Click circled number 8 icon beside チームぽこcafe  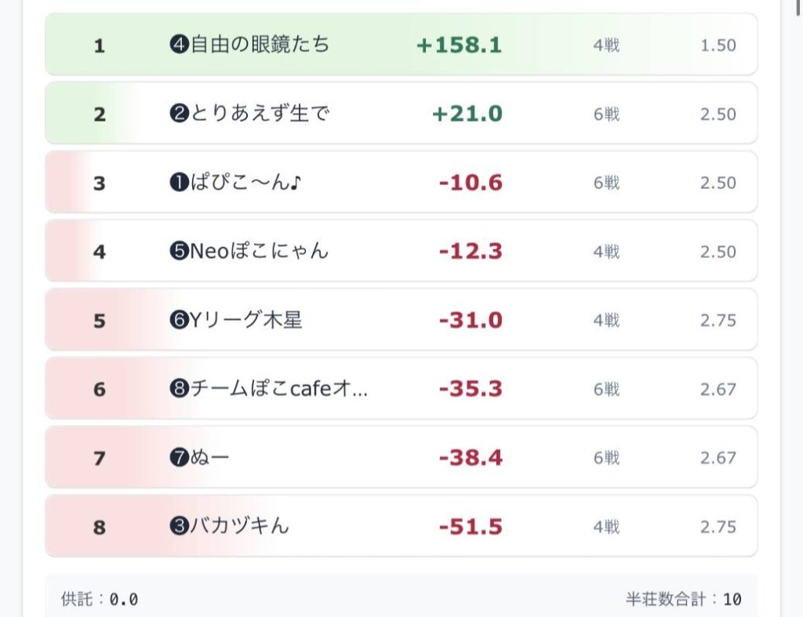(x=177, y=390)
